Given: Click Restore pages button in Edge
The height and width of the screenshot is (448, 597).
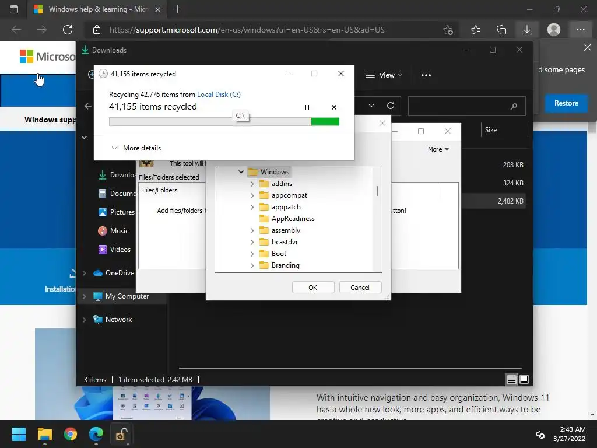Looking at the screenshot, I should pyautogui.click(x=566, y=103).
